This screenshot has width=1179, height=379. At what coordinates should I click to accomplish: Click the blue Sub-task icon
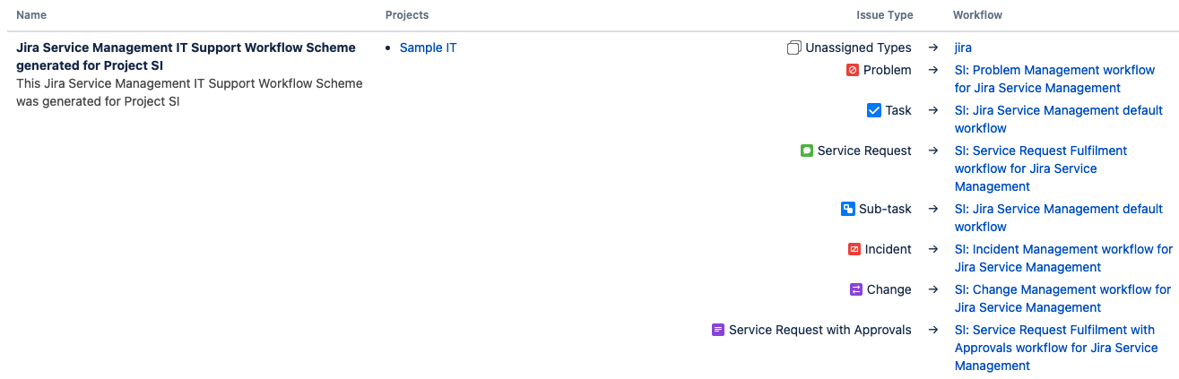pos(848,209)
